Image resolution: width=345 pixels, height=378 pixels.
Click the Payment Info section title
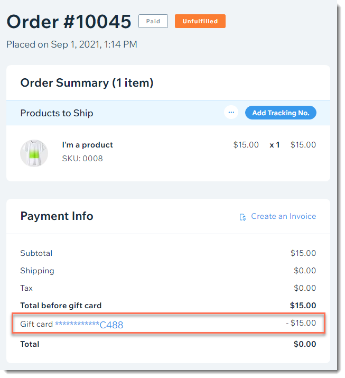coord(57,216)
